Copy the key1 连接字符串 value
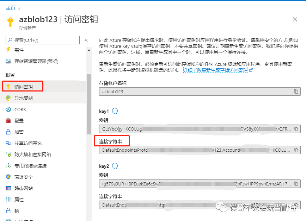The width and height of the screenshot is (306, 221). point(296,150)
